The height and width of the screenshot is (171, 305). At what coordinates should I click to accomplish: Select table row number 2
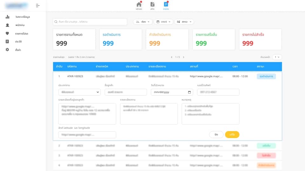pos(167,146)
